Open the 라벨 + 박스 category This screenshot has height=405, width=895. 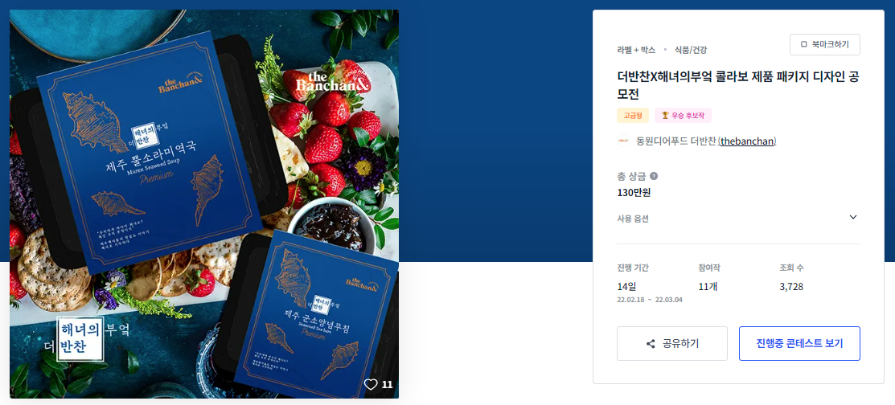(x=636, y=50)
